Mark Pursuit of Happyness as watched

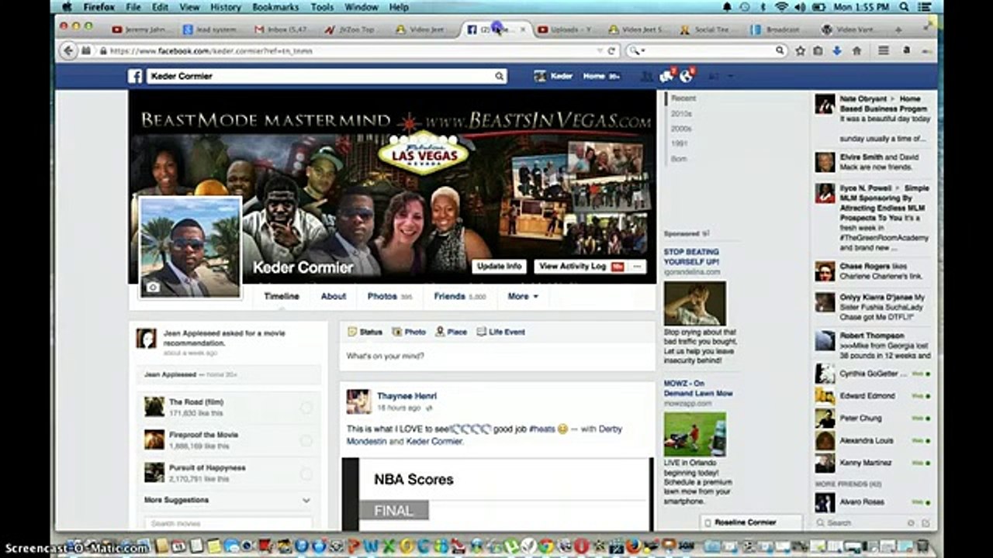[306, 474]
